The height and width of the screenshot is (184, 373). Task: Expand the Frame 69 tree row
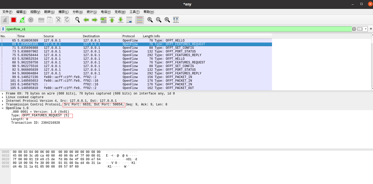pos(3,94)
